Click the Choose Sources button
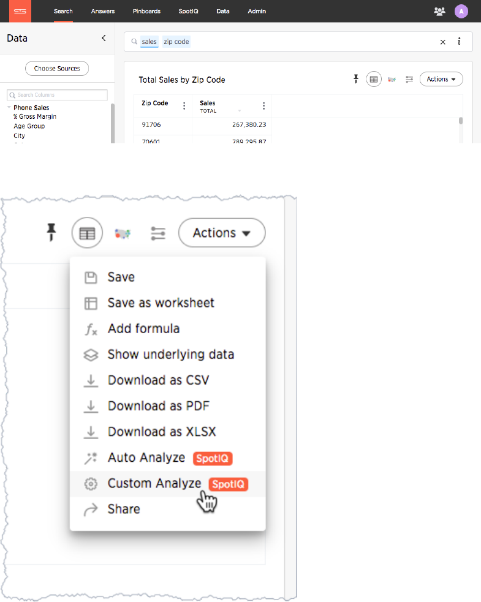481x602 pixels. [57, 69]
